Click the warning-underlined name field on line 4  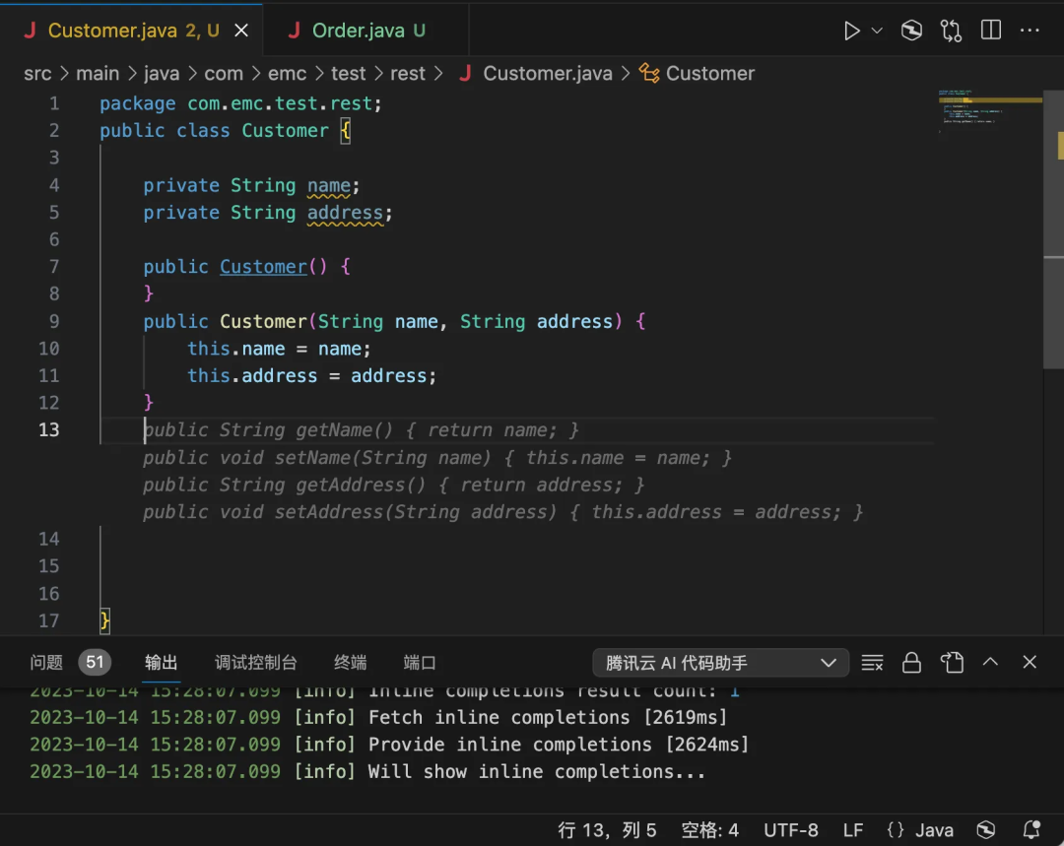click(x=328, y=185)
